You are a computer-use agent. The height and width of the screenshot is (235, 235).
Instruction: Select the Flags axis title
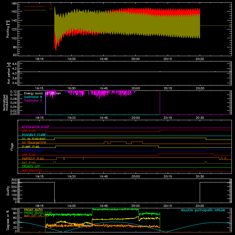tap(12, 147)
